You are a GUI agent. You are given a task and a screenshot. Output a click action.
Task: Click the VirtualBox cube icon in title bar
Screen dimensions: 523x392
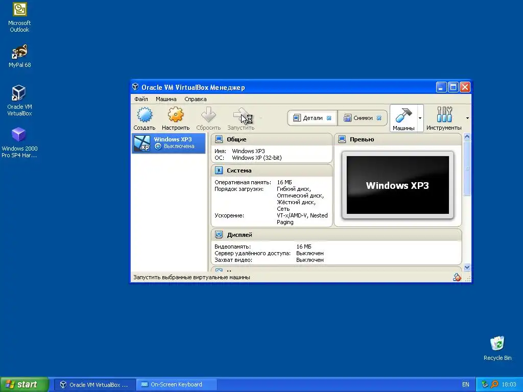(135, 87)
